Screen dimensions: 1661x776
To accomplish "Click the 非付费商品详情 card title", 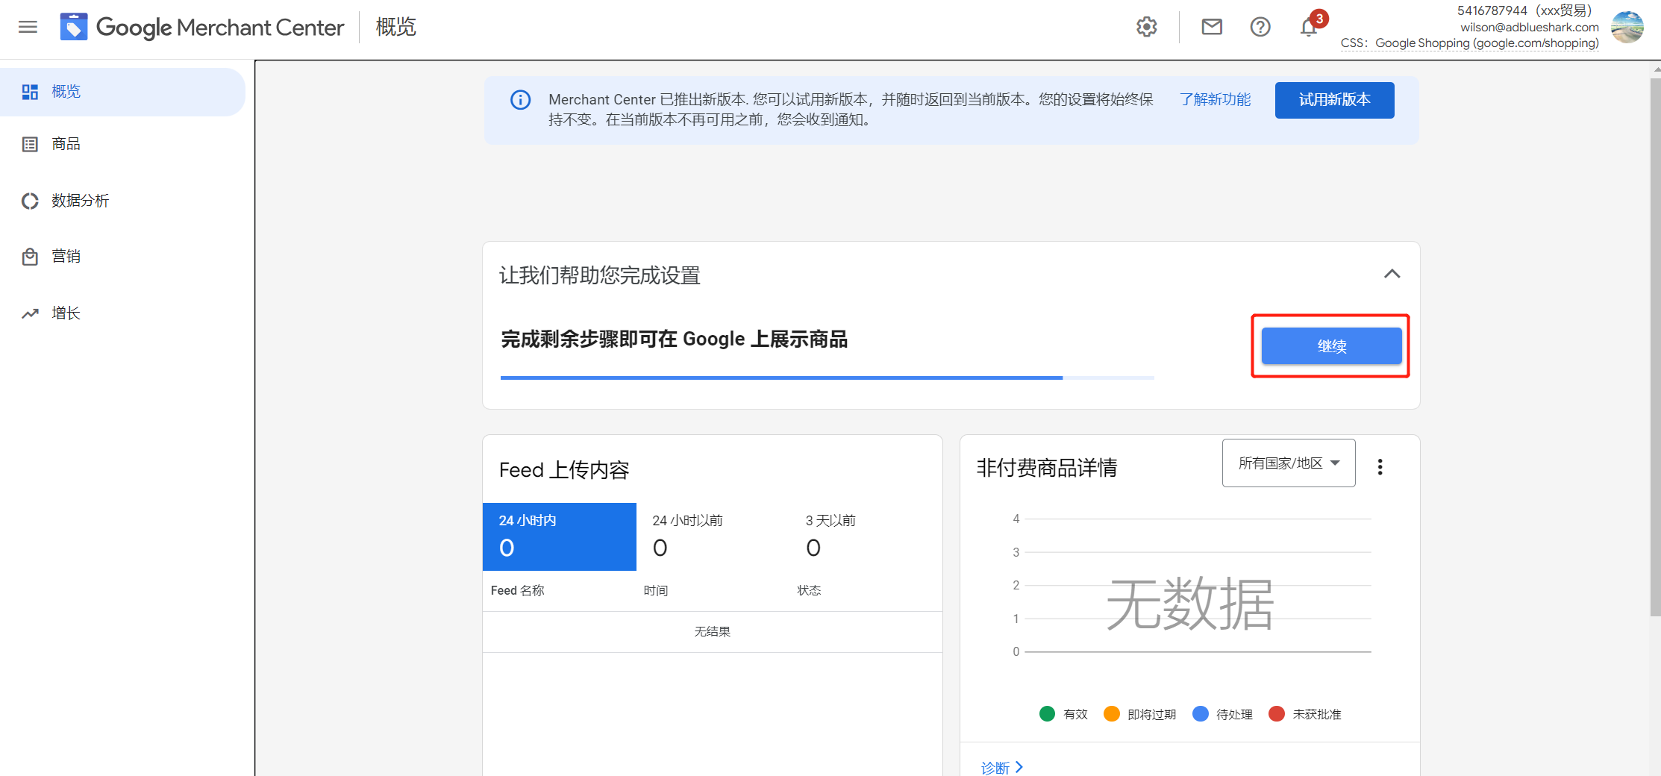I will (1047, 468).
